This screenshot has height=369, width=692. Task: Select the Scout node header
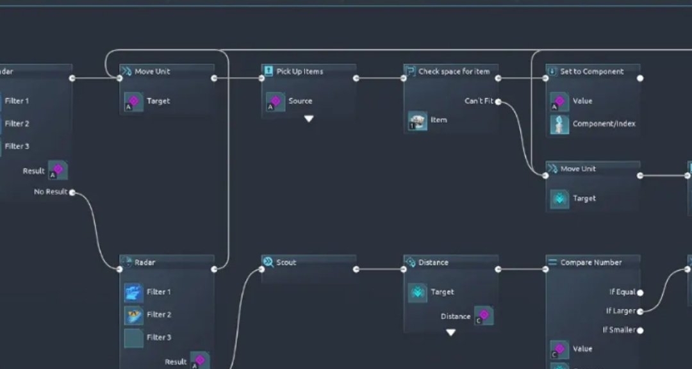tap(308, 263)
